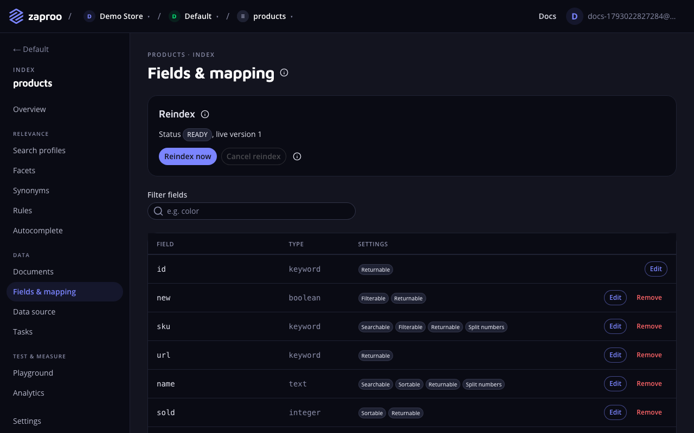Expand the products index dropdown
694x433 pixels.
point(292,17)
